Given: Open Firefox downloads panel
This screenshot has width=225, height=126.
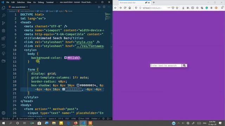Looking at the screenshot, I should coord(183,8).
